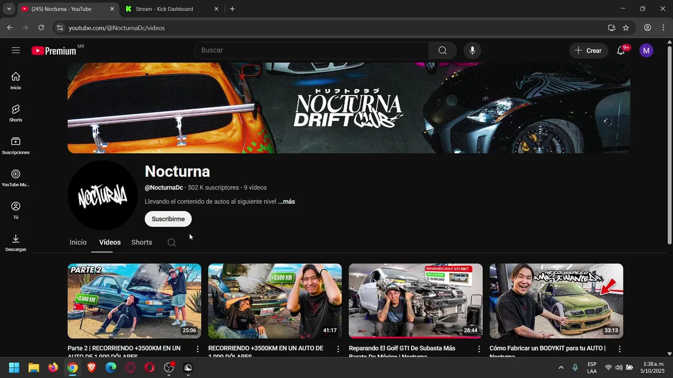The image size is (673, 378).
Task: Play the 28:44 Golf GTI thumbnail
Action: pos(415,301)
